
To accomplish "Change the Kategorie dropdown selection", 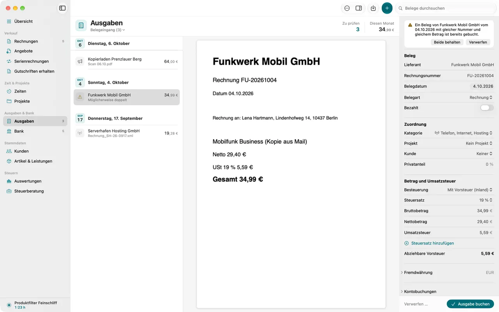I will pyautogui.click(x=464, y=133).
